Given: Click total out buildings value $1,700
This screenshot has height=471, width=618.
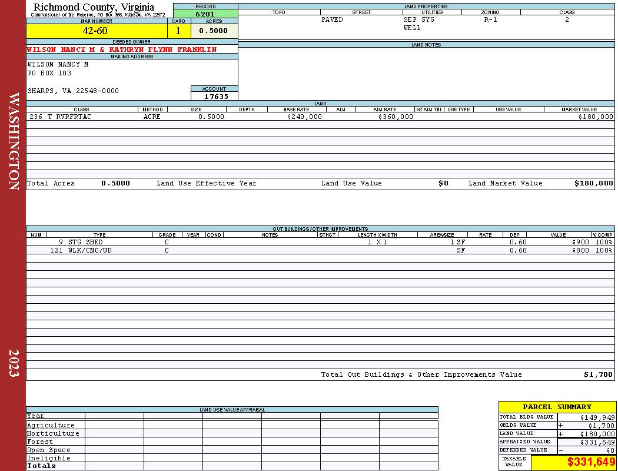Looking at the screenshot, I should coord(599,375).
